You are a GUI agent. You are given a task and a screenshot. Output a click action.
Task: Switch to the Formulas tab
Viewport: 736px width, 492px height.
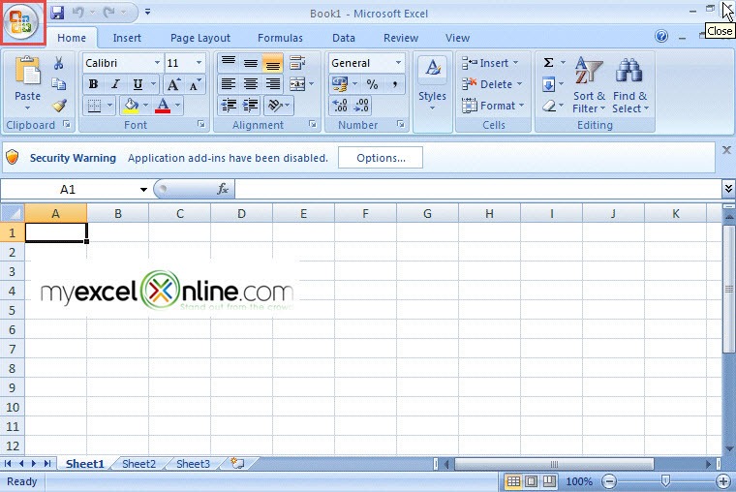tap(280, 38)
